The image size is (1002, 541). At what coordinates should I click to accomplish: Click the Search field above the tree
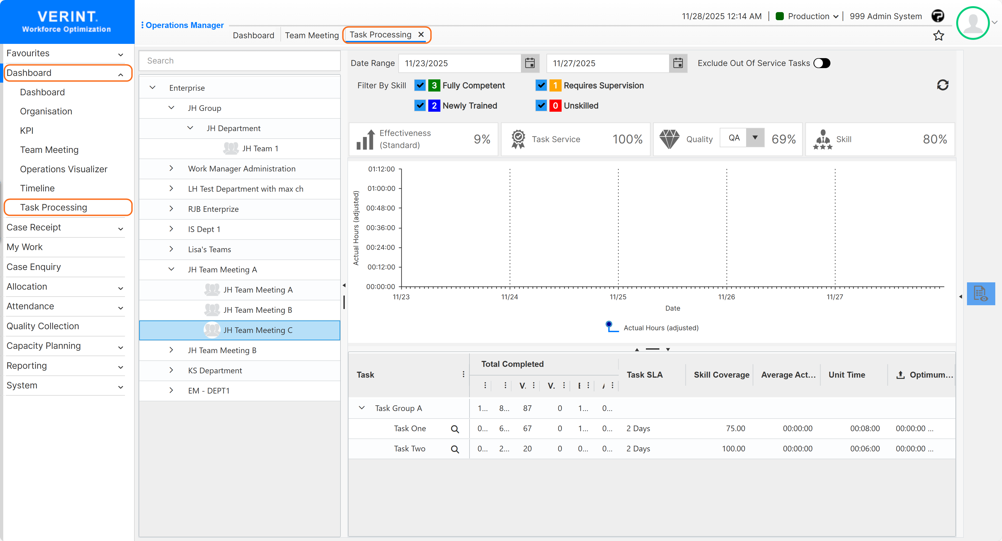(240, 61)
